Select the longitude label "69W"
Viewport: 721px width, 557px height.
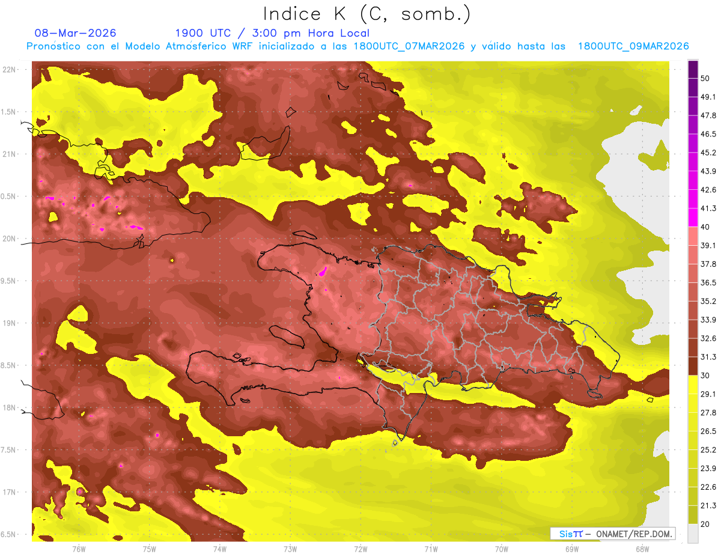click(x=572, y=549)
